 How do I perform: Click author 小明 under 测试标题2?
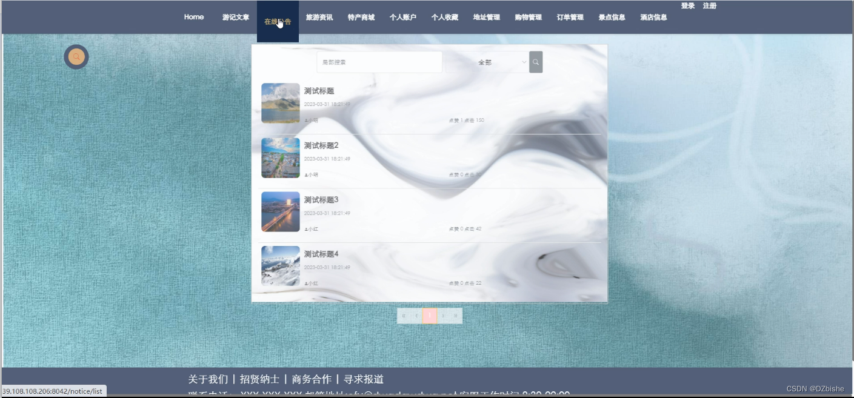point(311,174)
